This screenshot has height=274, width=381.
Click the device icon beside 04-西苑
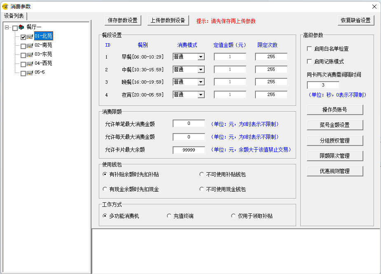[x=30, y=64]
